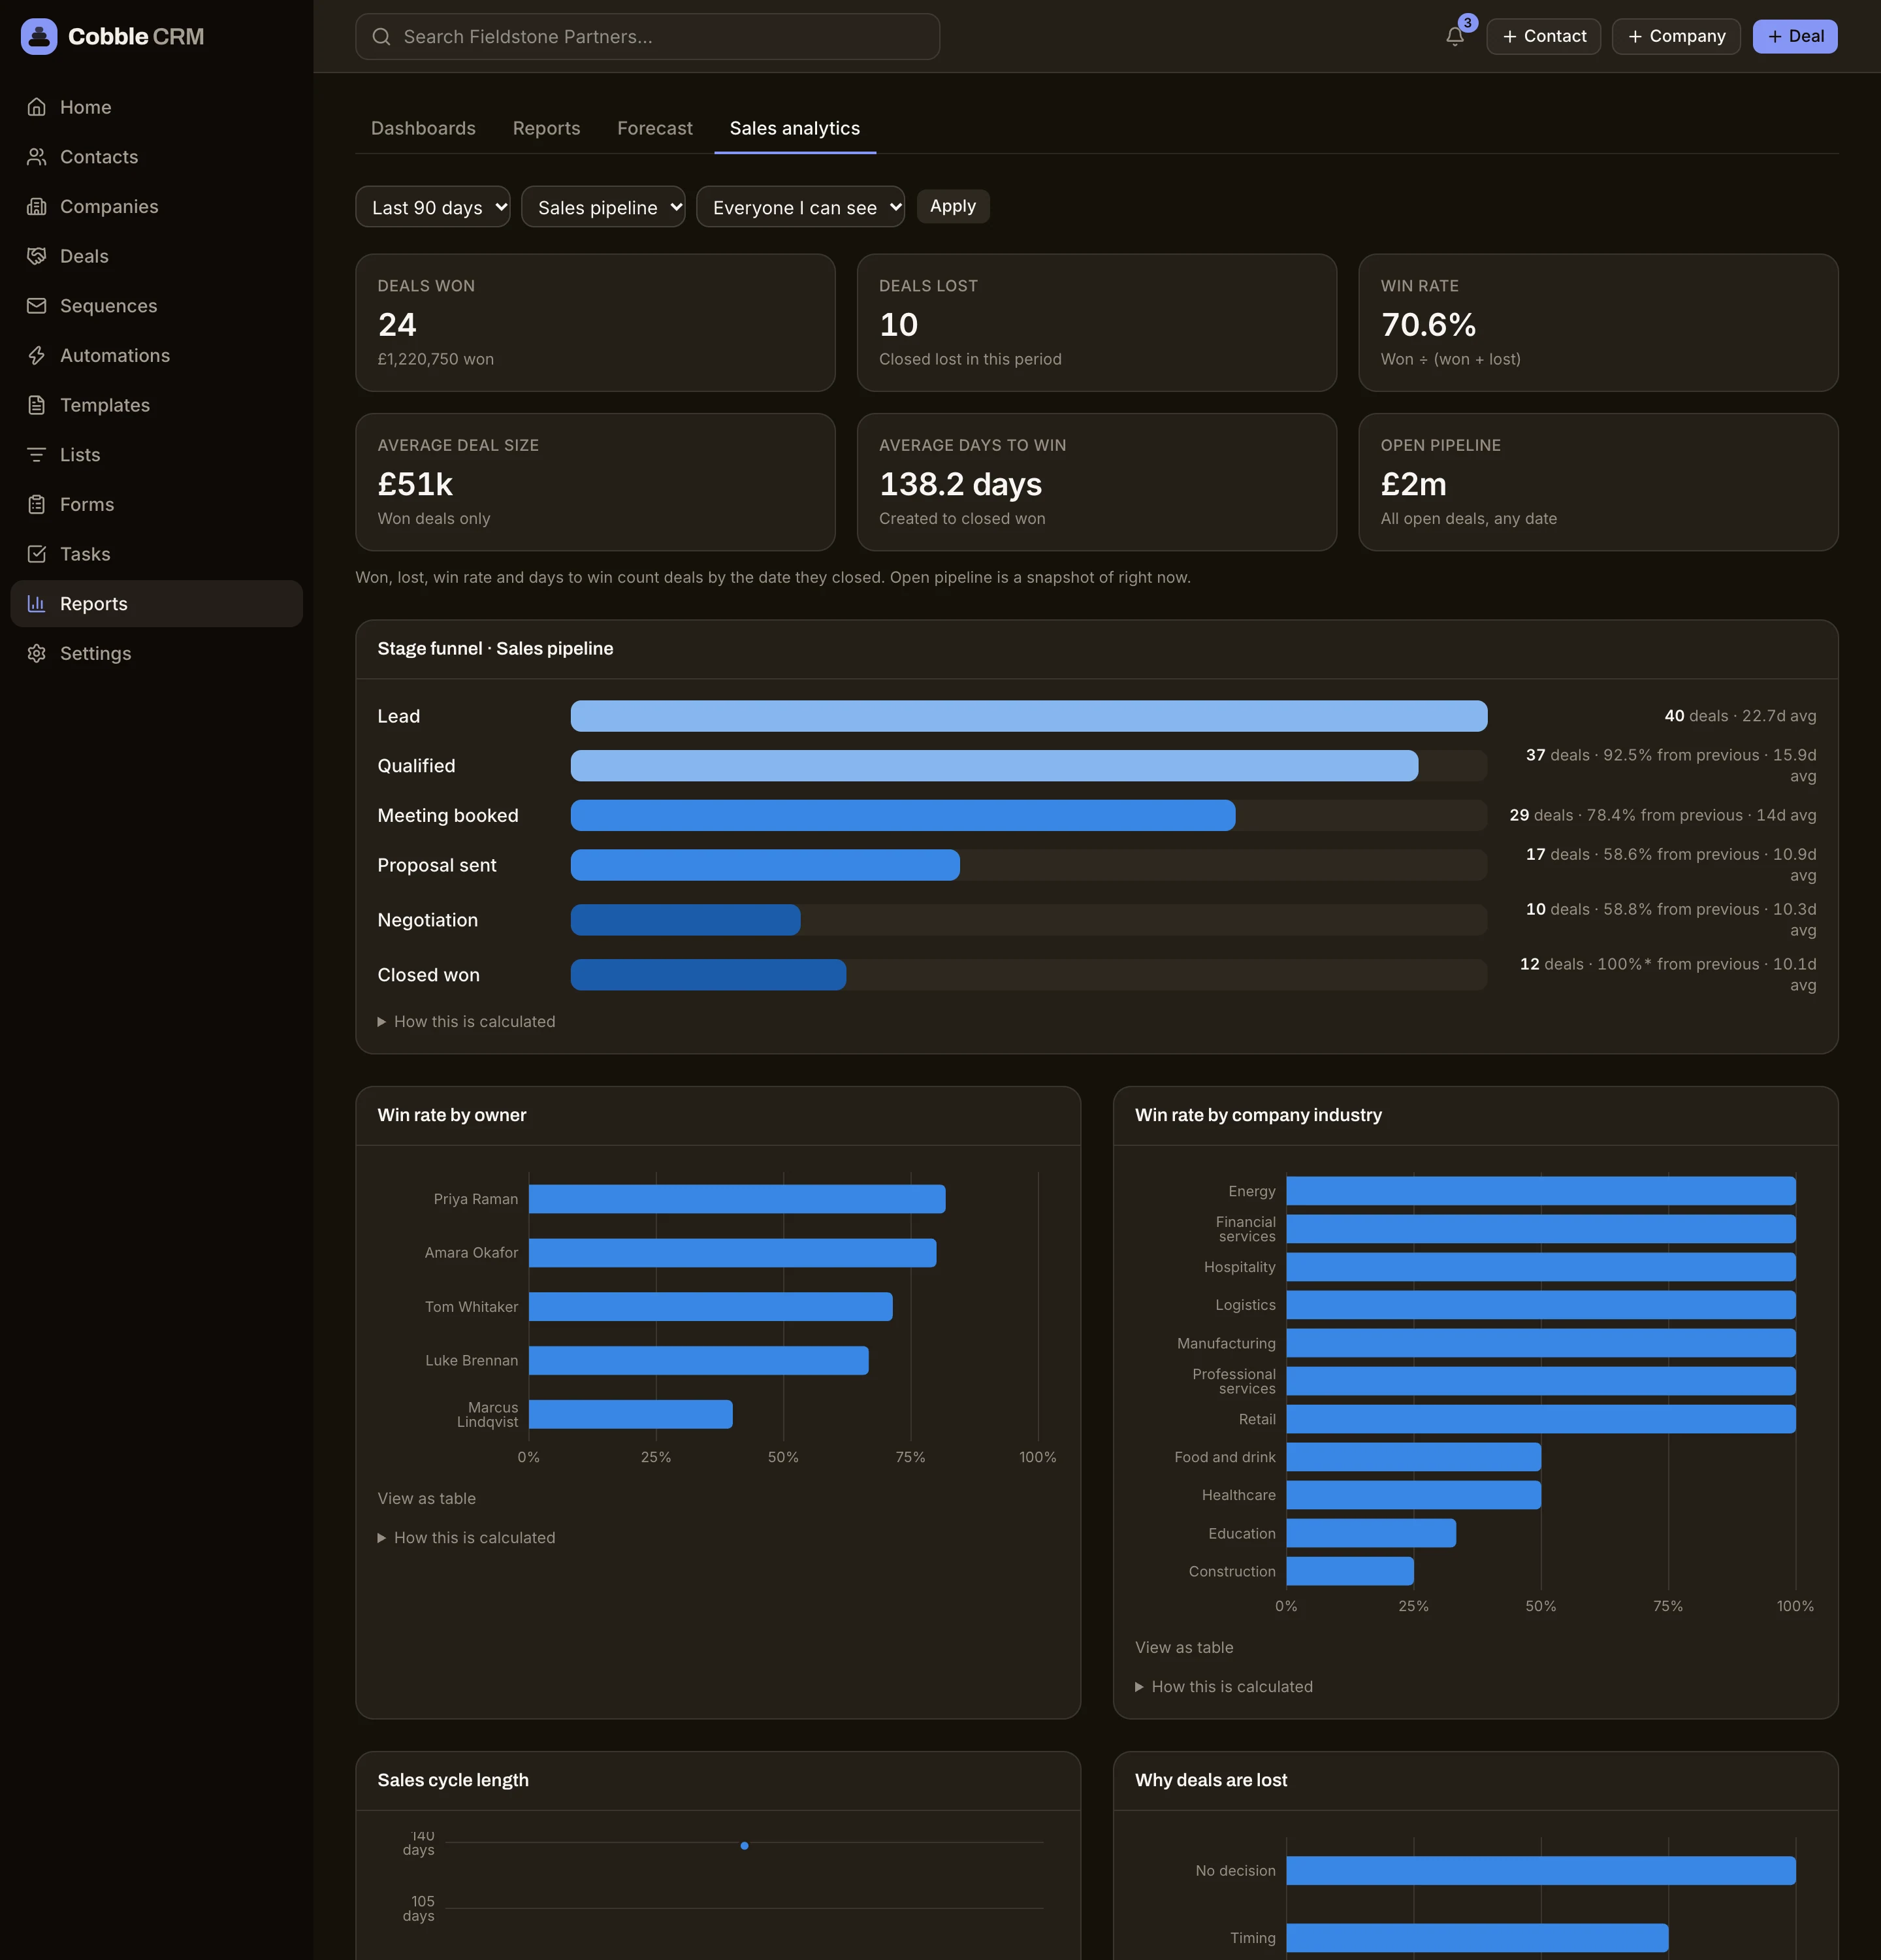Click the Companies building icon
1881x1960 pixels.
(37, 207)
